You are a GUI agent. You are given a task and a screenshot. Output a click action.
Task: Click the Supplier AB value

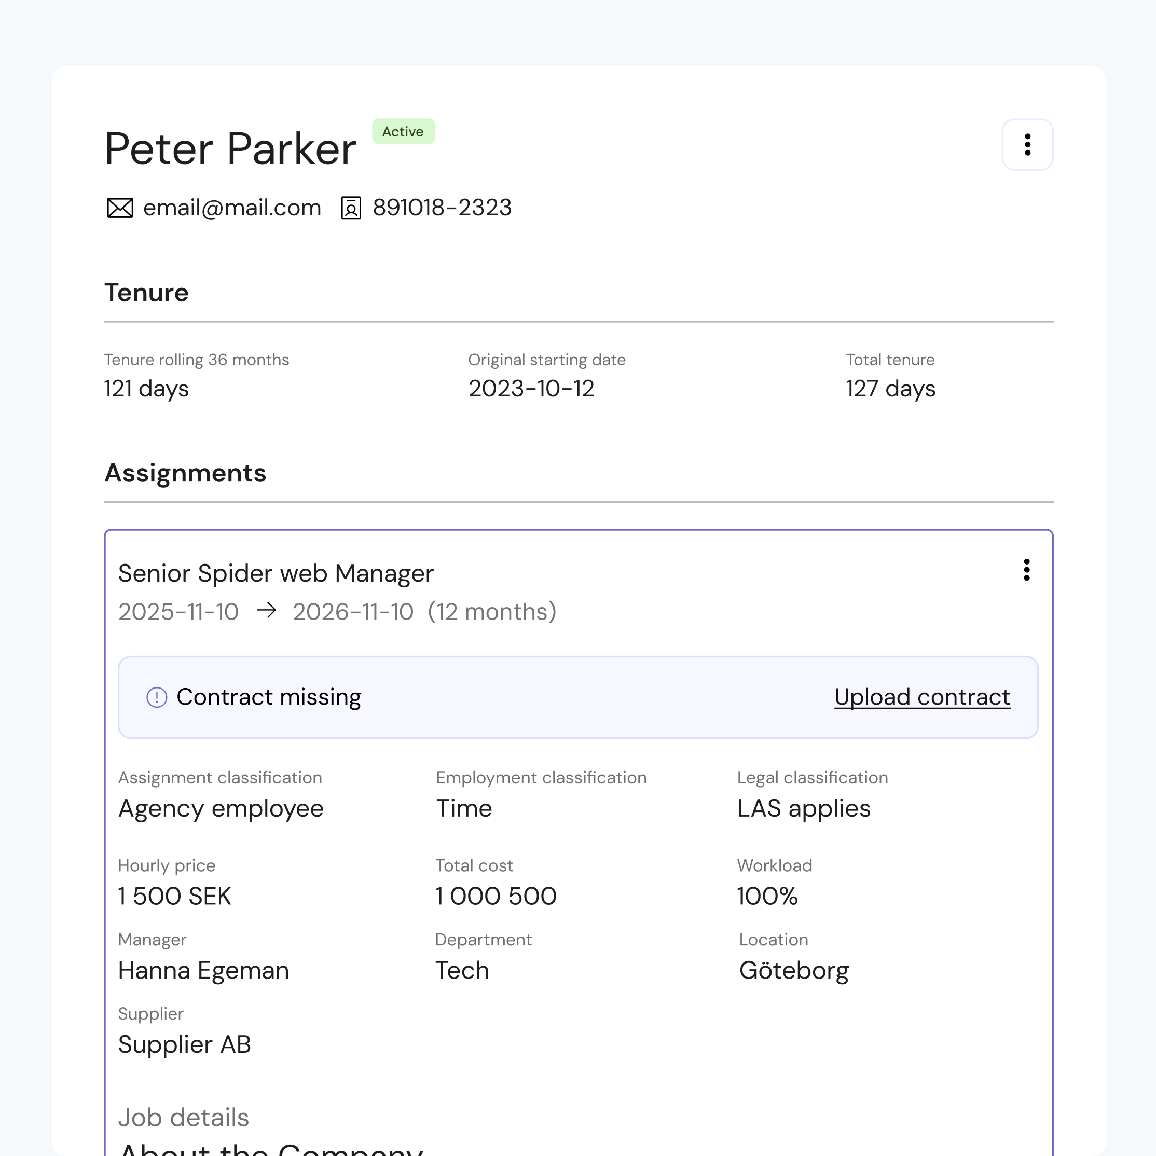[x=184, y=1045]
